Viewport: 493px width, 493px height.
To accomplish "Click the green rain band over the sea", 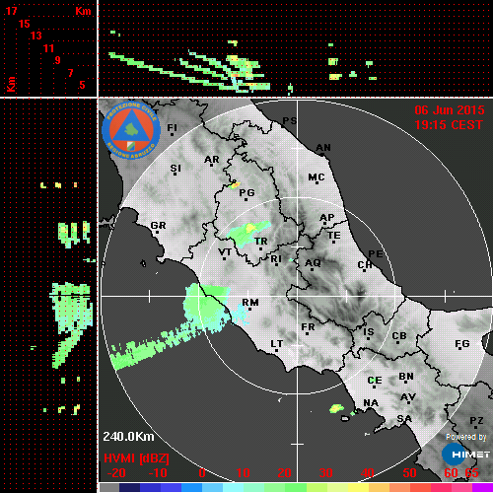I will [155, 348].
